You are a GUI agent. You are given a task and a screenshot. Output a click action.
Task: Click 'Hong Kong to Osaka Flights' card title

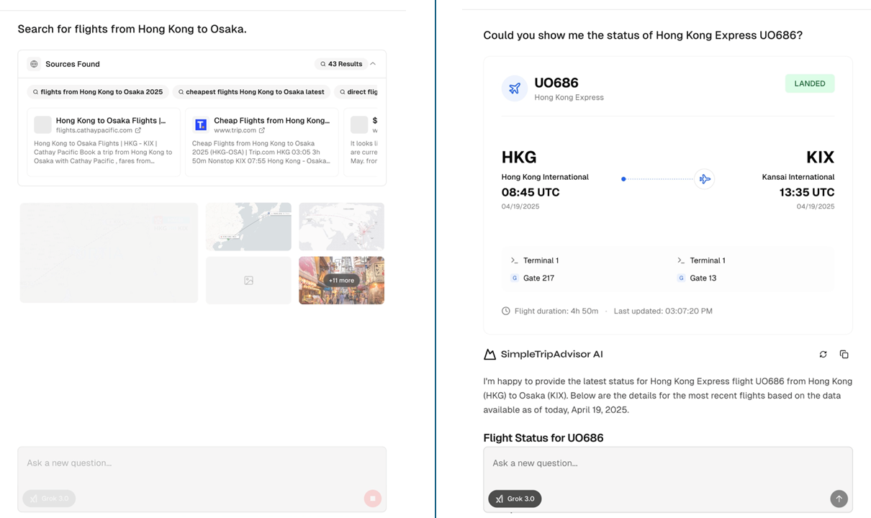point(111,121)
